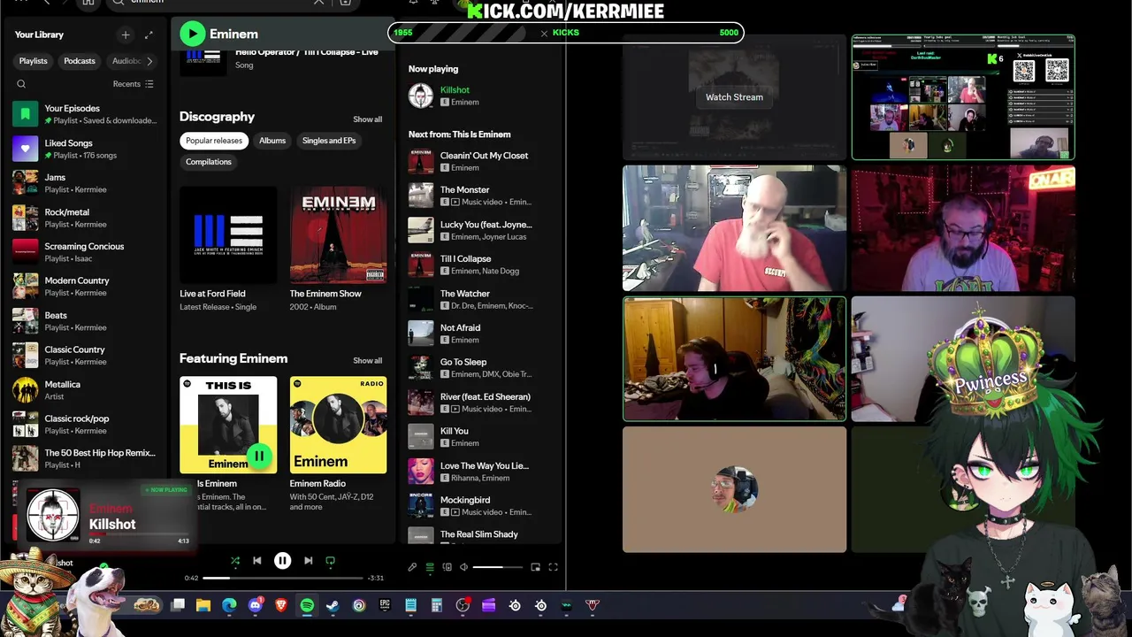Open Live at Ford Field cover
1132x637 pixels.
tap(228, 235)
